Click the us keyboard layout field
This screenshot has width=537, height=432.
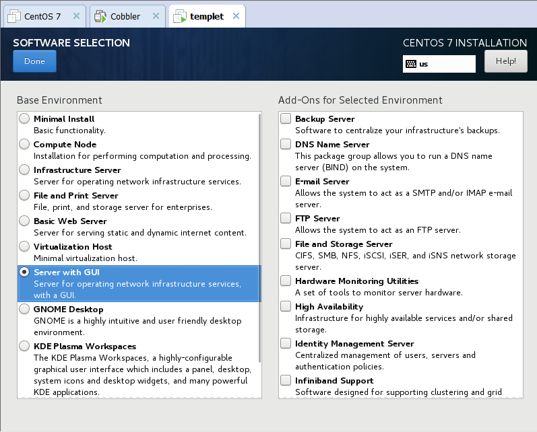tap(439, 64)
